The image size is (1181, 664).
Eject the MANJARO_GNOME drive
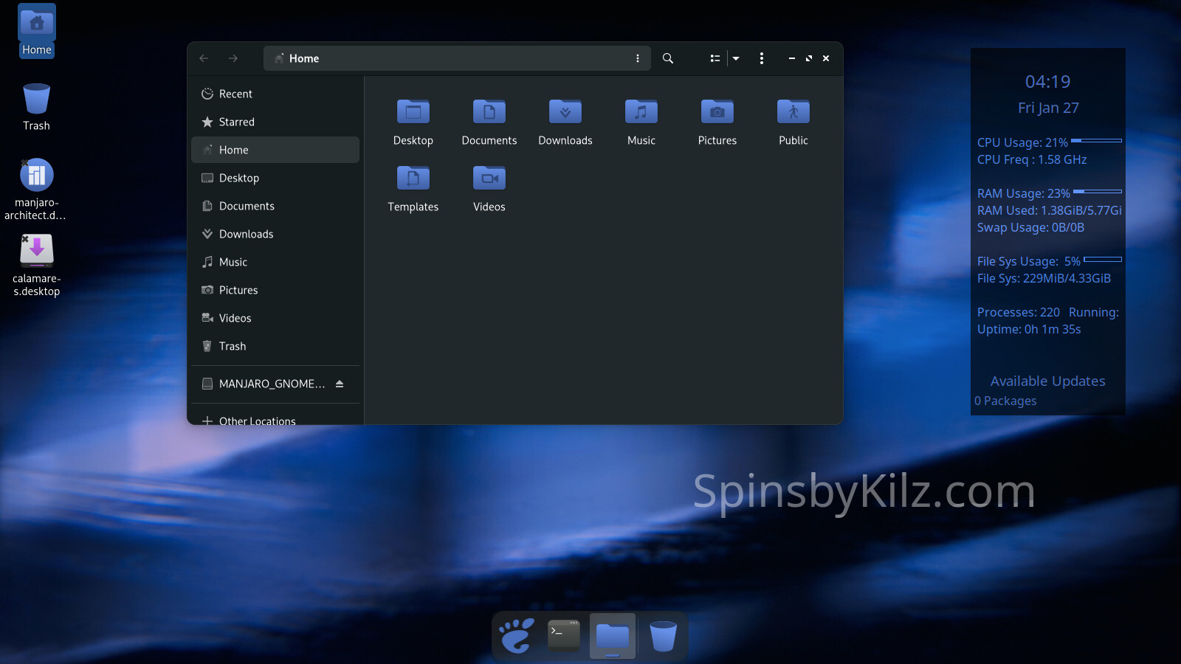pos(340,384)
